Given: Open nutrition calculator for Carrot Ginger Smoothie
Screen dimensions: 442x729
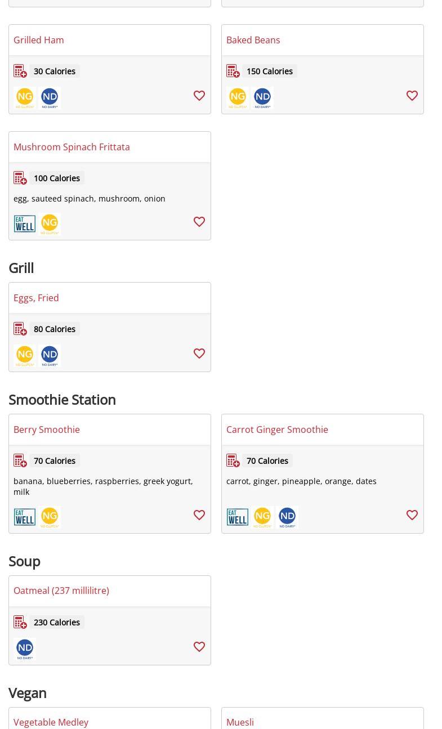Looking at the screenshot, I should click(233, 461).
